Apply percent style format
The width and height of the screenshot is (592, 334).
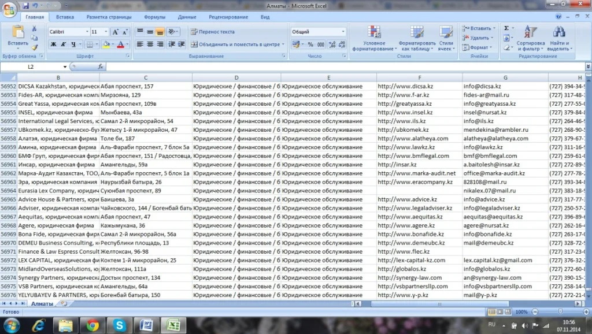[x=310, y=44]
